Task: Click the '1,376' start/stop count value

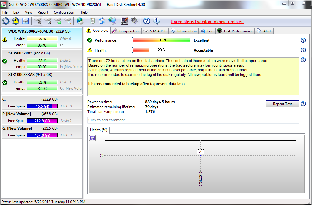Action: coord(150,112)
